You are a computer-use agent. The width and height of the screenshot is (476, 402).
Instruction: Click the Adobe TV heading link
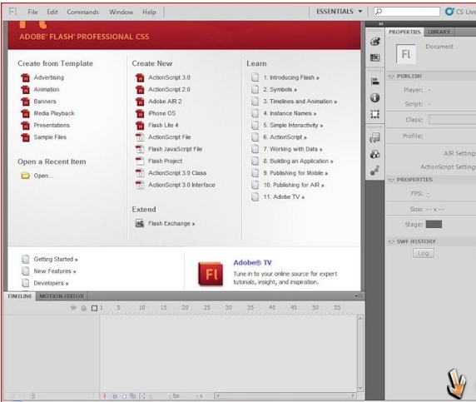coord(252,263)
